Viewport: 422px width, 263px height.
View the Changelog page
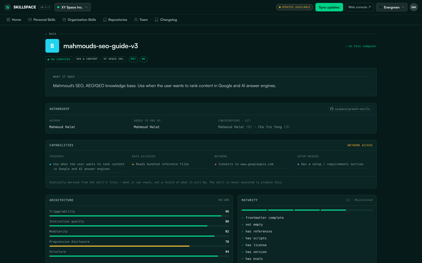point(166,20)
